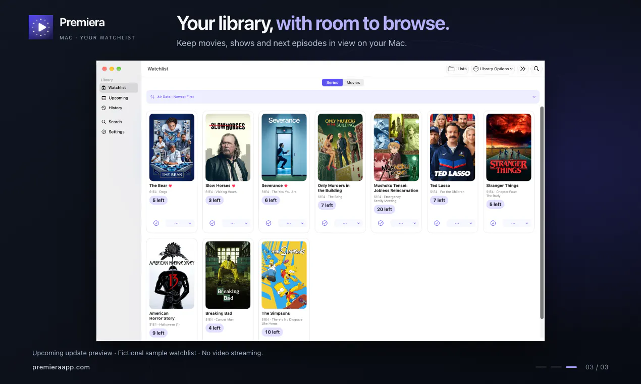This screenshot has width=641, height=384.
Task: Click 'S1E4 · Halloween (1)' episode text
Action: click(165, 325)
